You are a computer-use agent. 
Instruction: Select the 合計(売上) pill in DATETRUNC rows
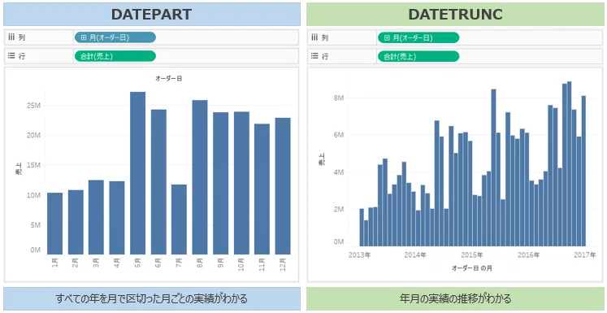(418, 56)
